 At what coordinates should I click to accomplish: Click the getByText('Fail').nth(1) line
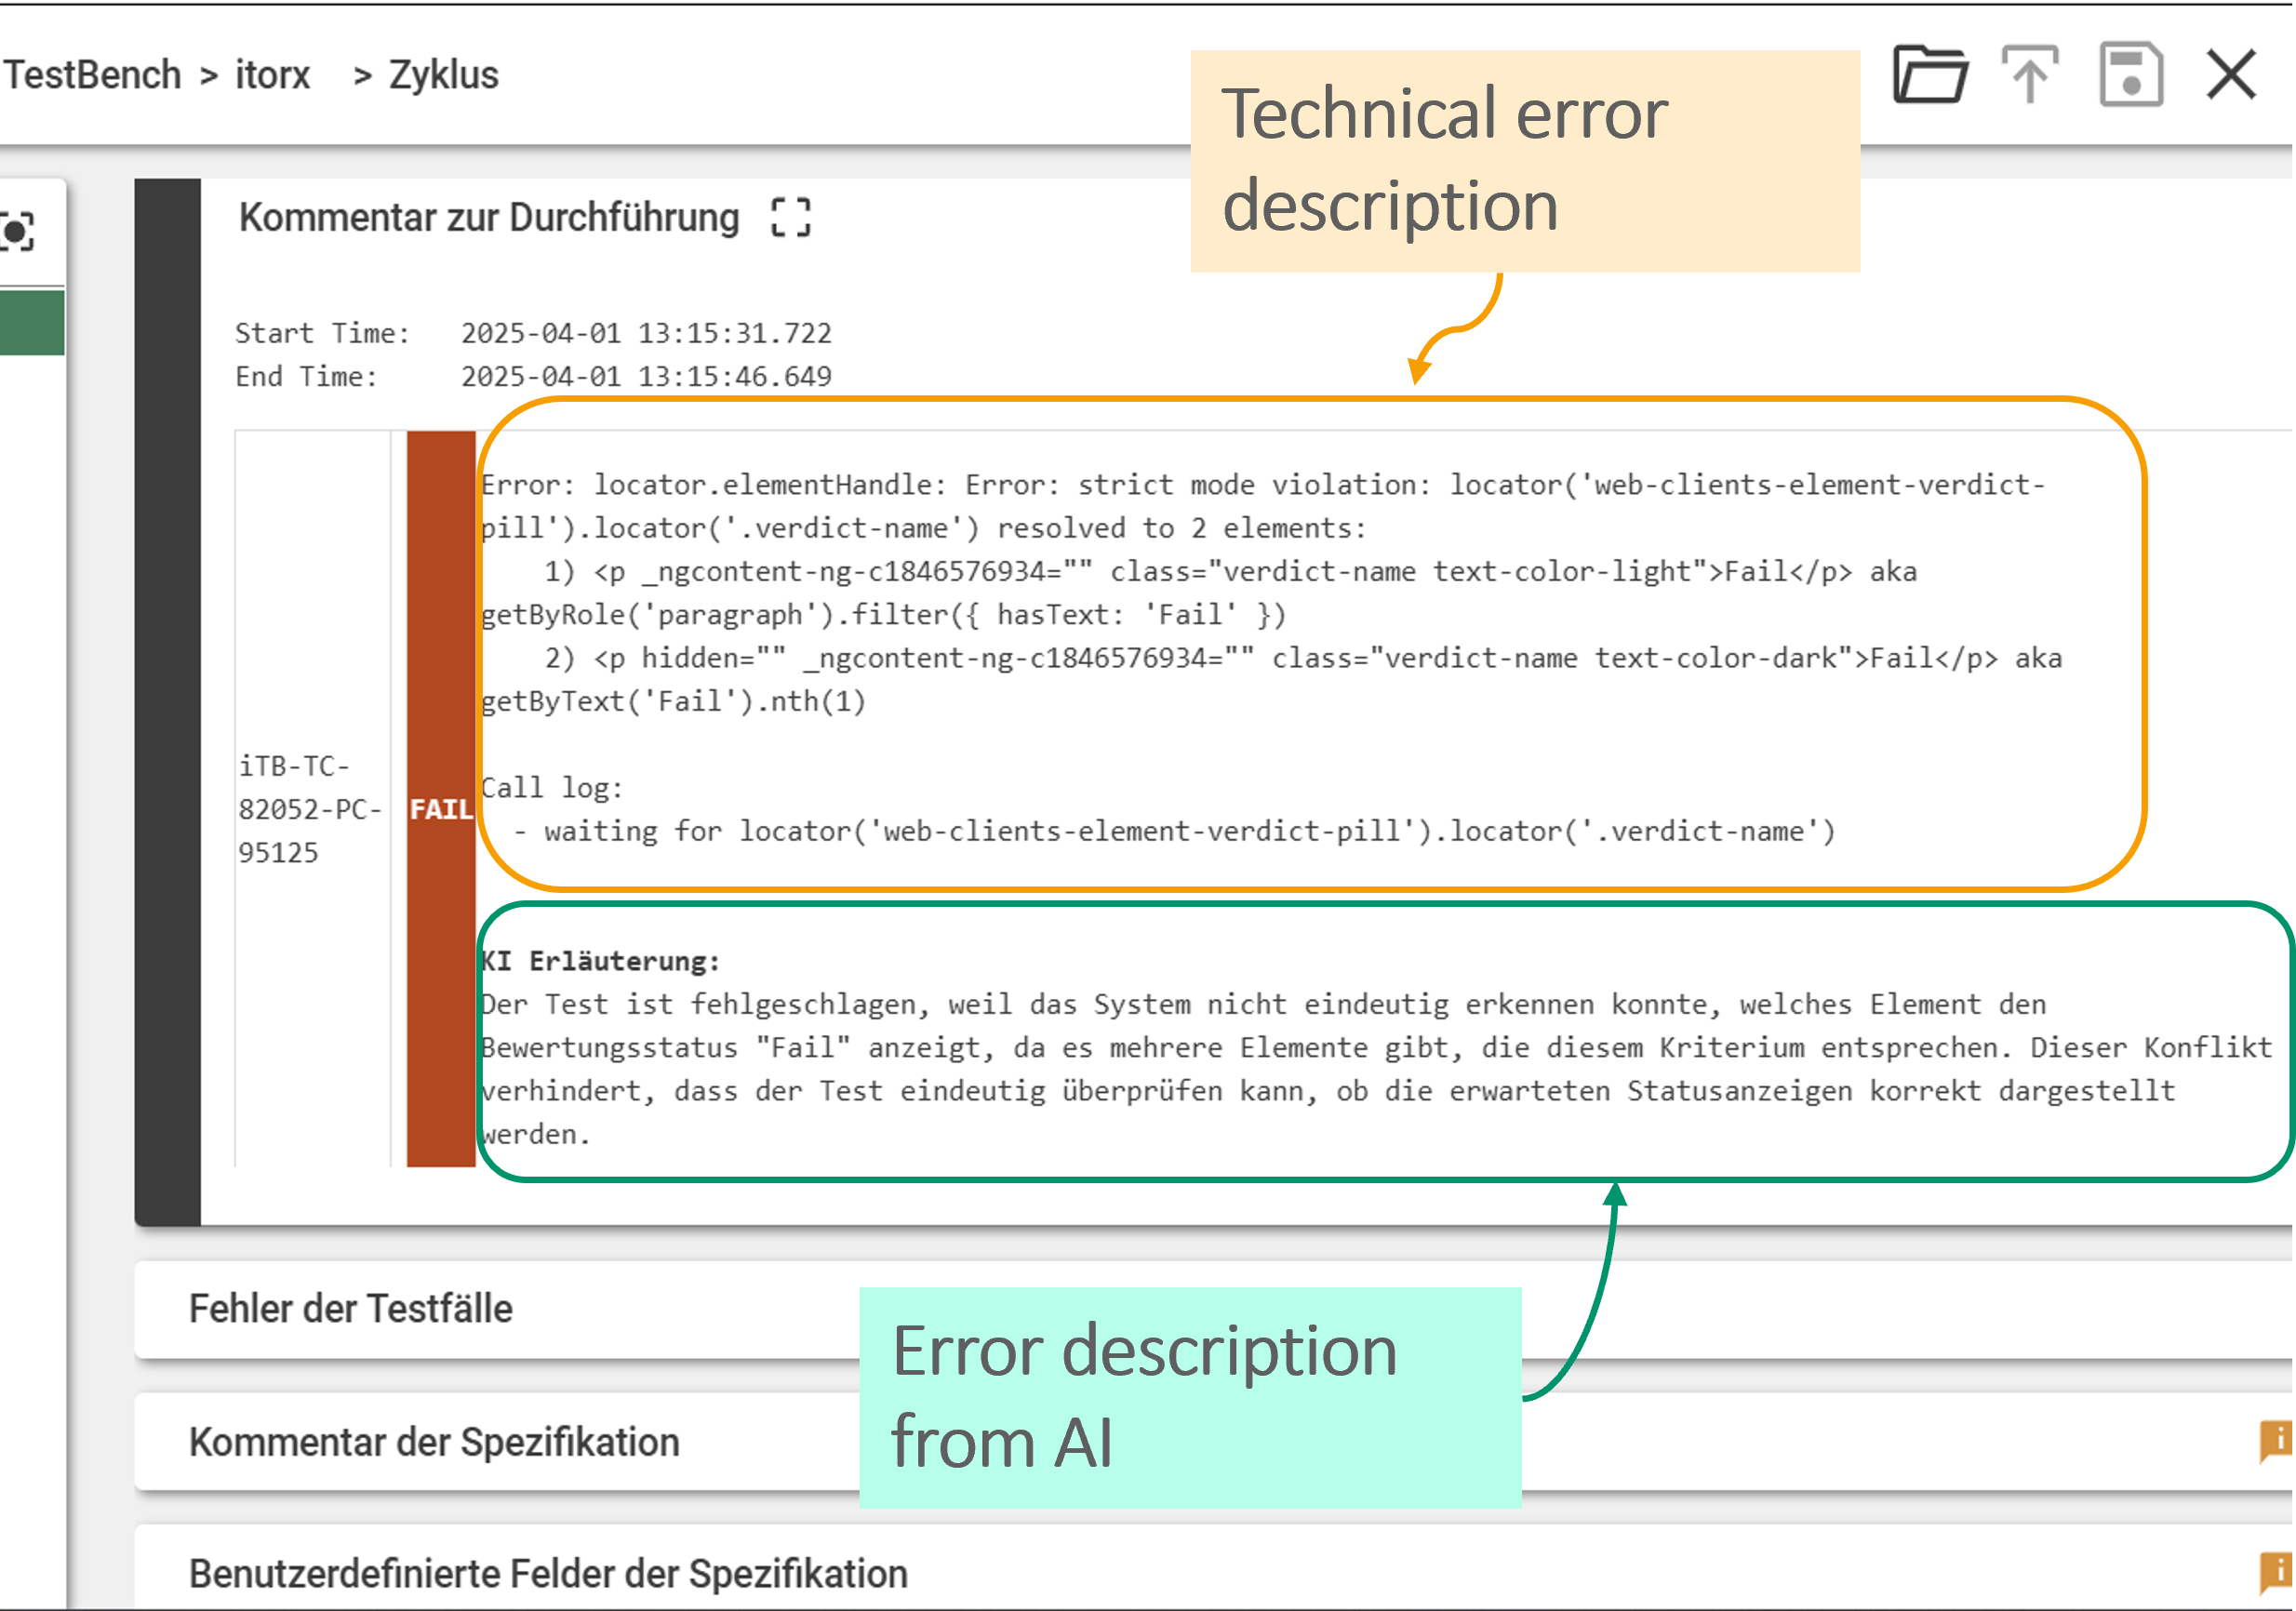pos(673,701)
